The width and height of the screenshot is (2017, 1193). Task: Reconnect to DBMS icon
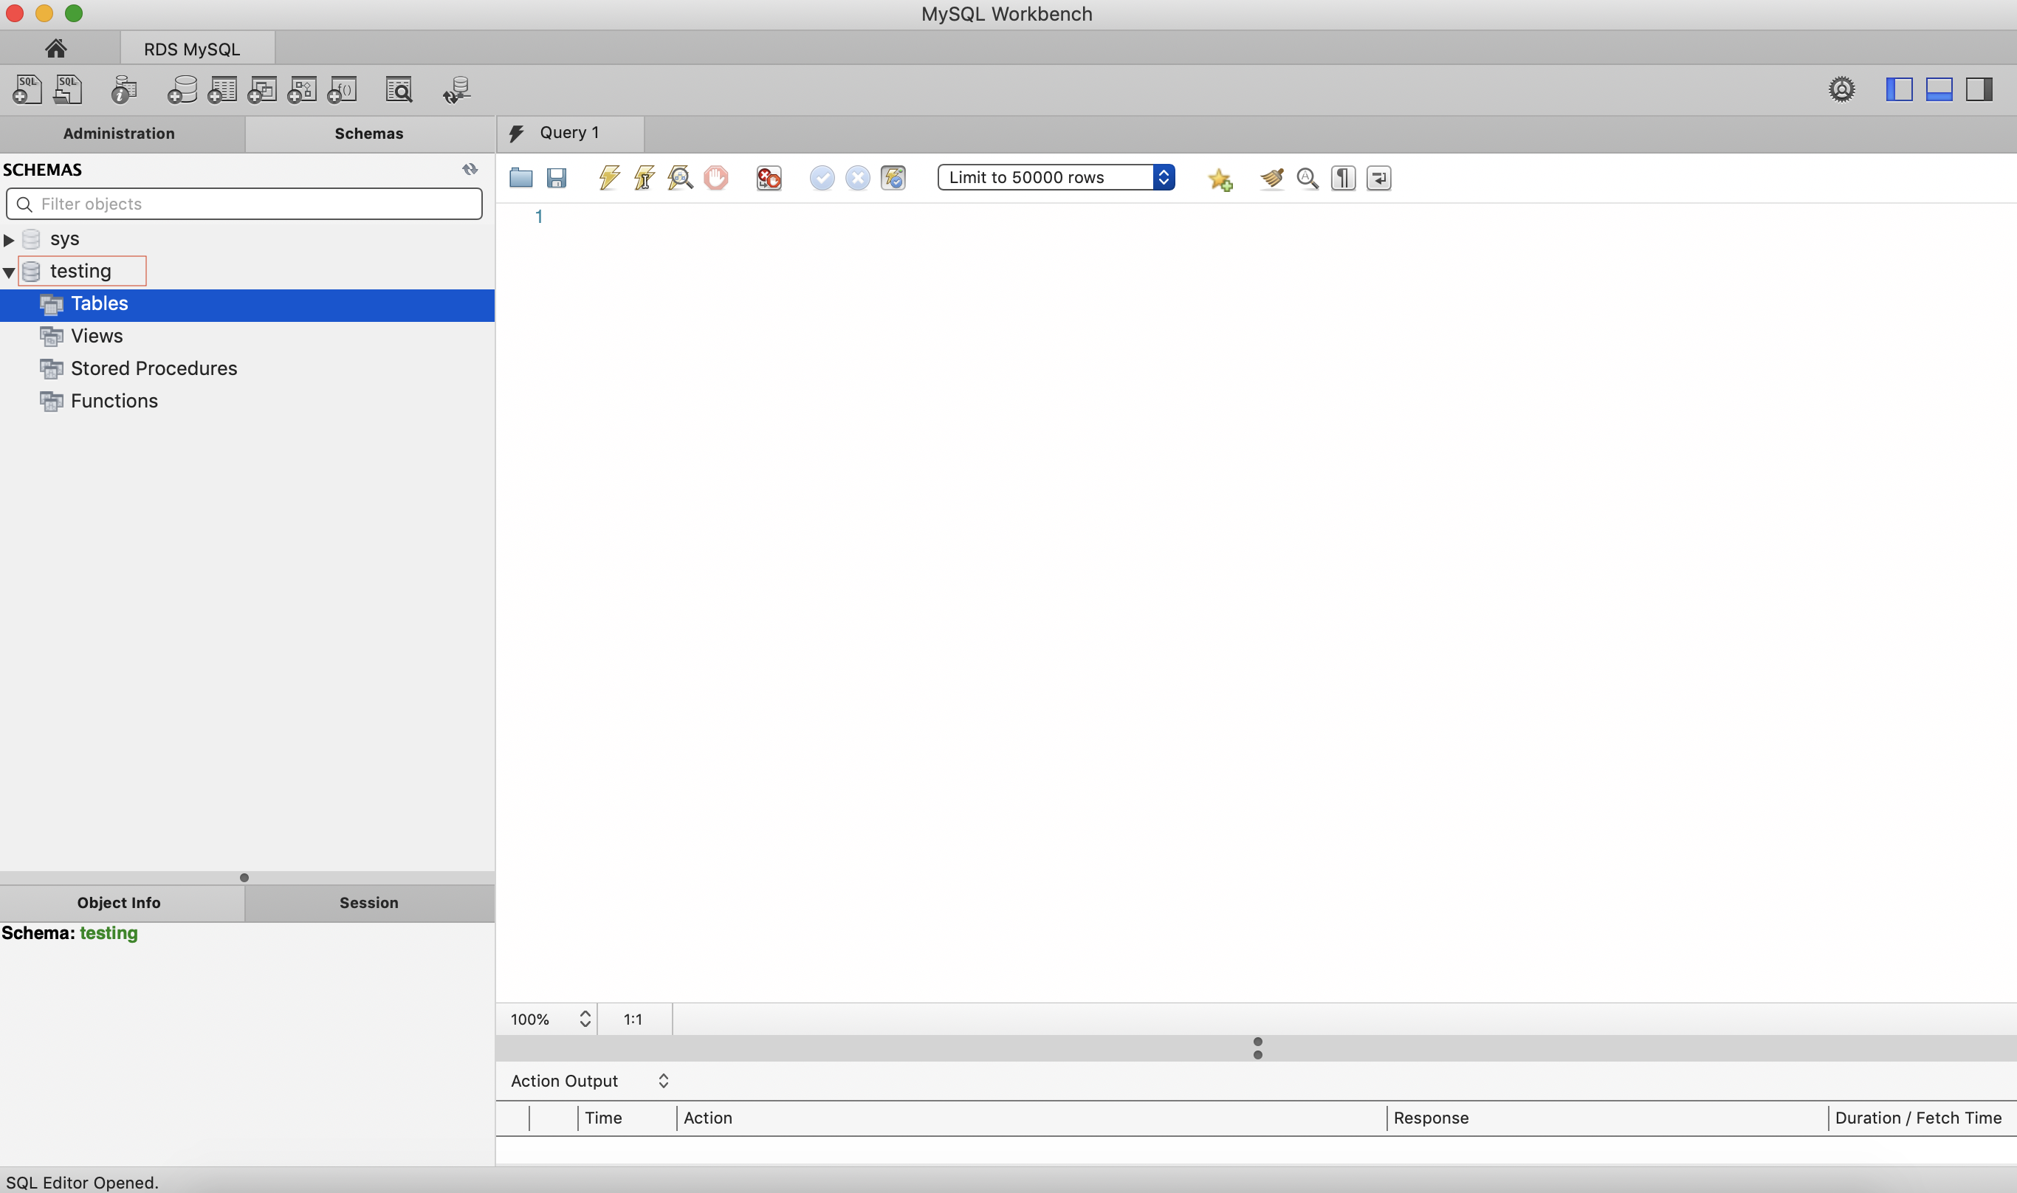(x=456, y=89)
